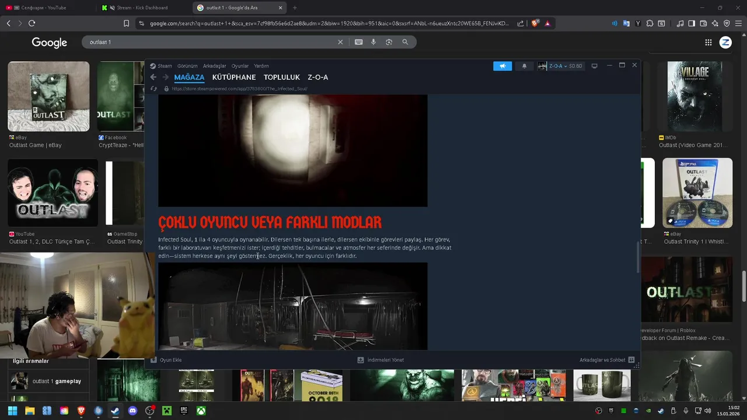Open Arkadaşlar ve Sohbet in Steam
747x420 pixels.
coord(607,360)
